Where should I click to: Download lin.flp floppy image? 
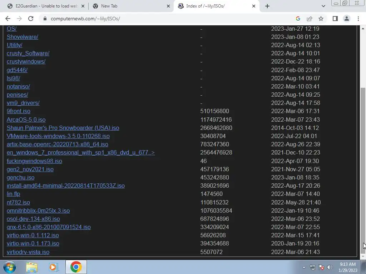click(13, 194)
